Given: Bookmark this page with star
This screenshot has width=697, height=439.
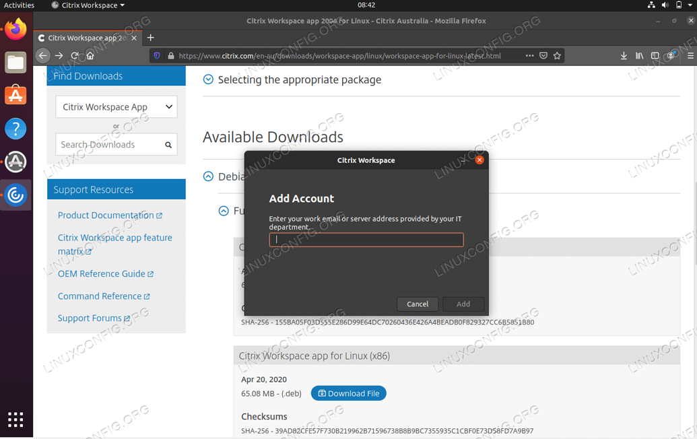Looking at the screenshot, I should tap(557, 55).
